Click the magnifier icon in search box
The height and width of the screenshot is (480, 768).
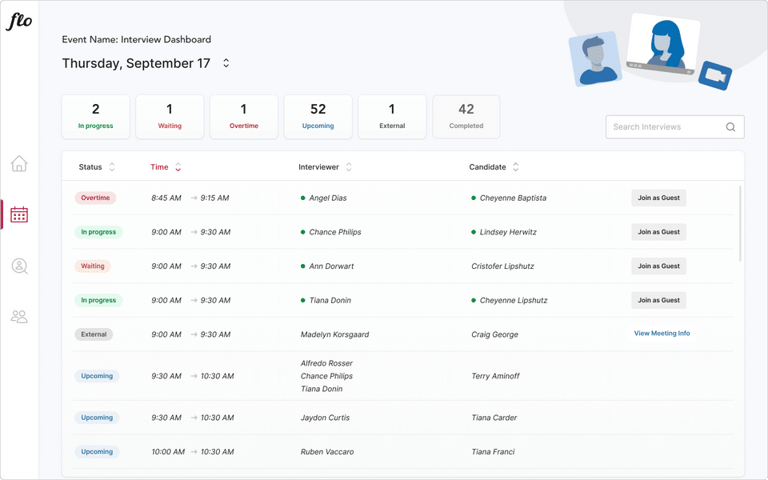click(x=730, y=127)
